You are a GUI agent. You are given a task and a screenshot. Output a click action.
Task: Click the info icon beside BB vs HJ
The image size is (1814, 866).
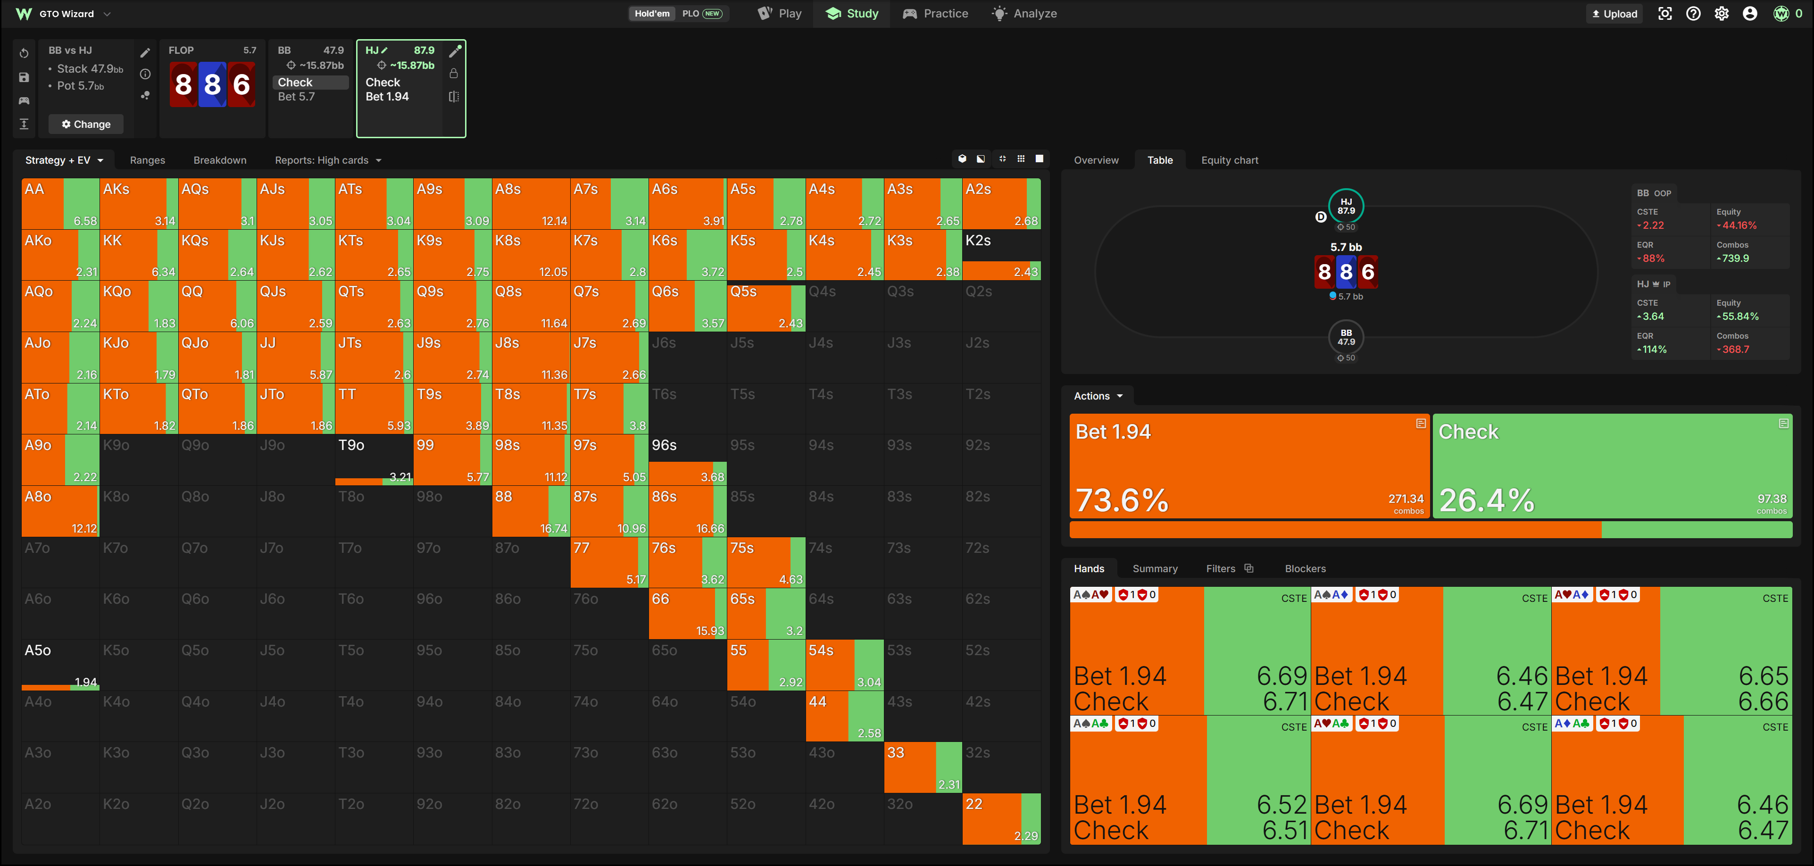click(145, 74)
